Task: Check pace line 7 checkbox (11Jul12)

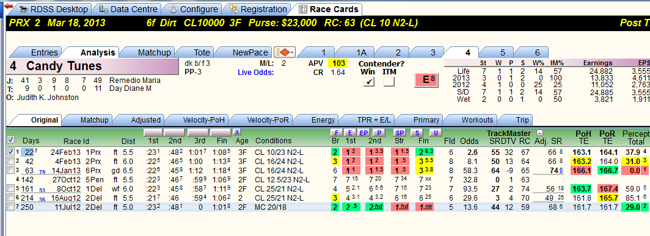Action: tap(11, 206)
